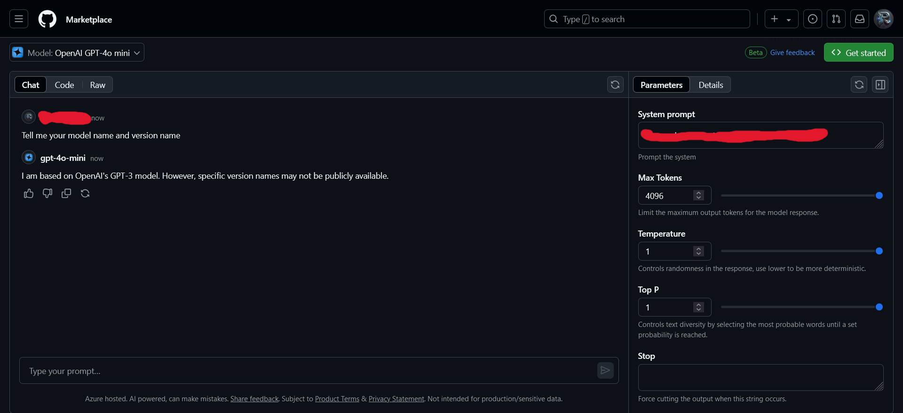
Task: Adjust Max Tokens stepper arrows
Action: (698, 195)
